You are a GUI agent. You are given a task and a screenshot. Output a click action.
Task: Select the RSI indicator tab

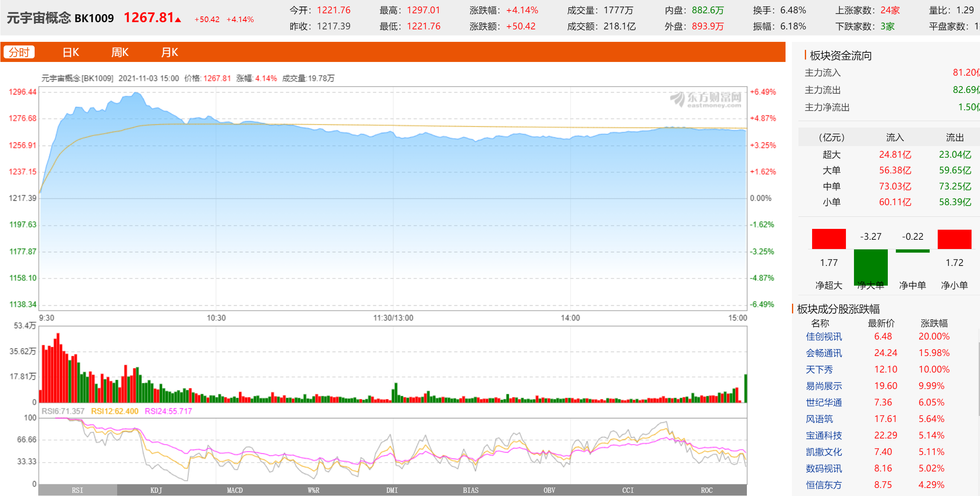coord(77,490)
